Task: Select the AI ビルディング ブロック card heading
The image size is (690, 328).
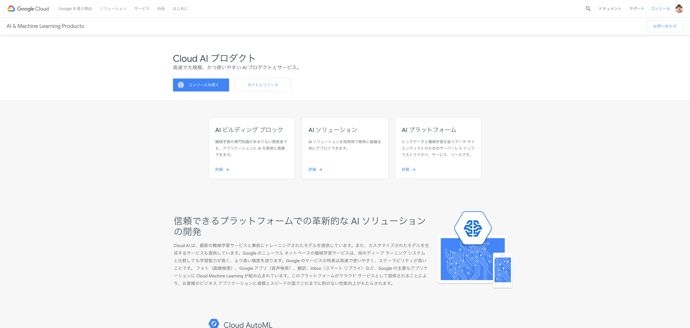Action: pyautogui.click(x=249, y=130)
